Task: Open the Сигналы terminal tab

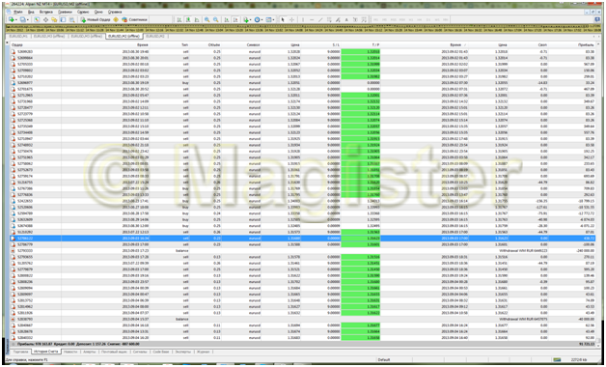Action: pos(140,352)
